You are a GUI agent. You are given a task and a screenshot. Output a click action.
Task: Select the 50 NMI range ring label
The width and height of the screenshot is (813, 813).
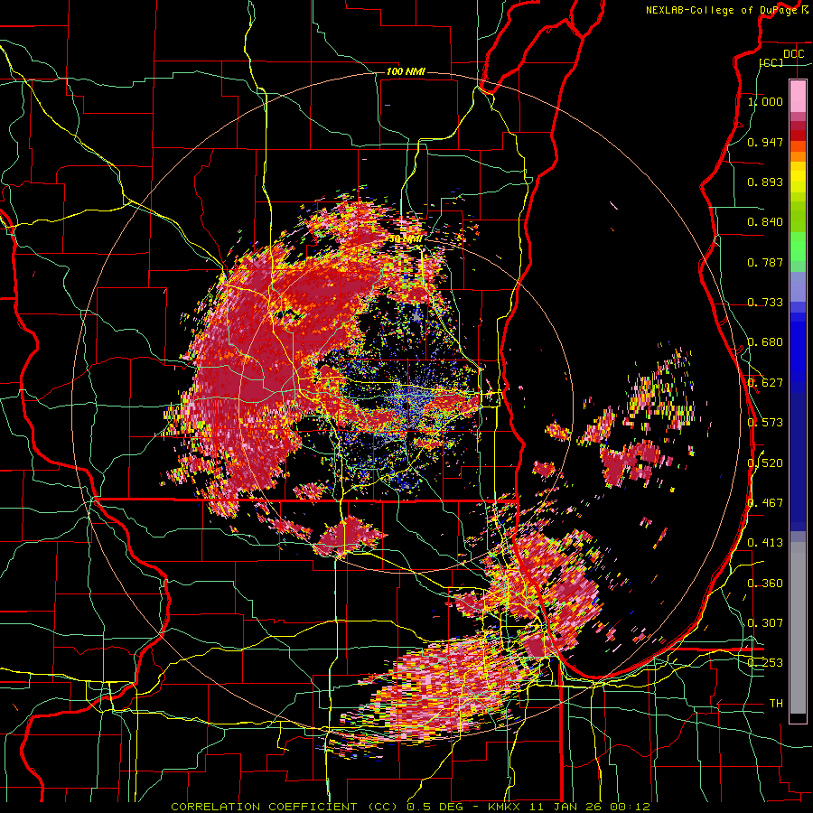click(x=405, y=239)
